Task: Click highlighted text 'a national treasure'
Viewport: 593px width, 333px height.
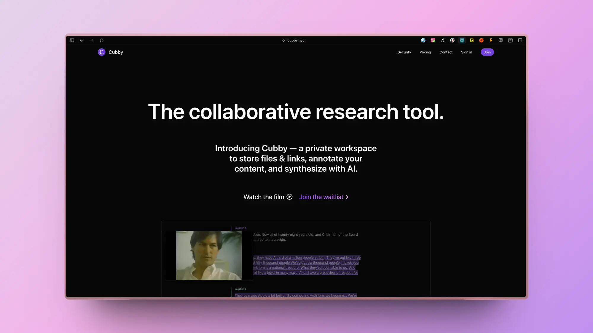Action: click(x=284, y=268)
